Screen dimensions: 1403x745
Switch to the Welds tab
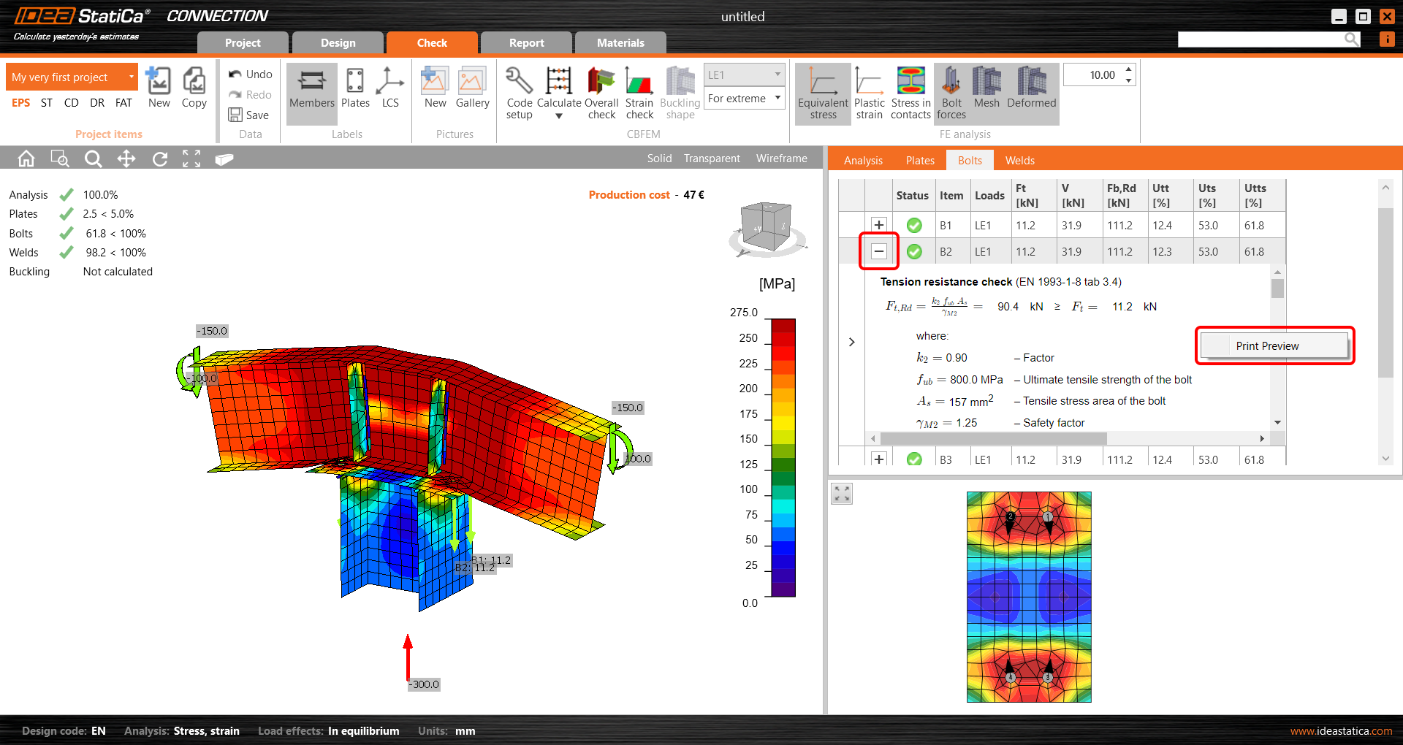point(1019,160)
